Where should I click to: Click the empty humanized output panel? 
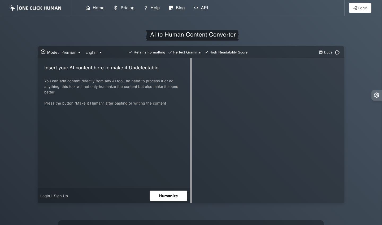point(268,131)
